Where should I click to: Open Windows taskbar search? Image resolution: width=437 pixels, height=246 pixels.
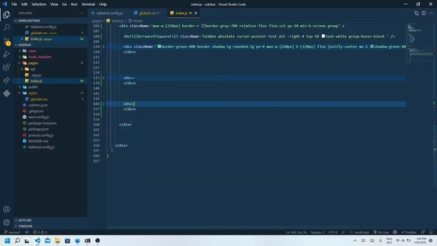[17, 241]
